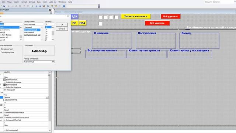Viewport: 236px width, 133px height.
Task: Select the Поступления frame
Action: [x=156, y=40]
